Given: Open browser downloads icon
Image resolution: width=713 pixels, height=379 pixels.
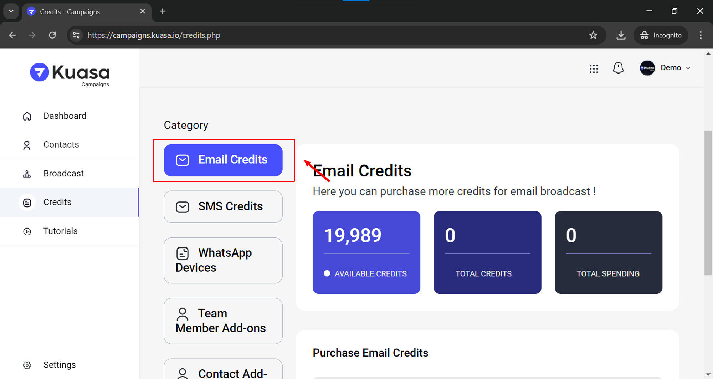Looking at the screenshot, I should (621, 35).
